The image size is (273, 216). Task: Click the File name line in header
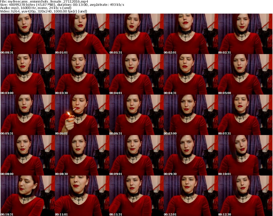(44, 2)
